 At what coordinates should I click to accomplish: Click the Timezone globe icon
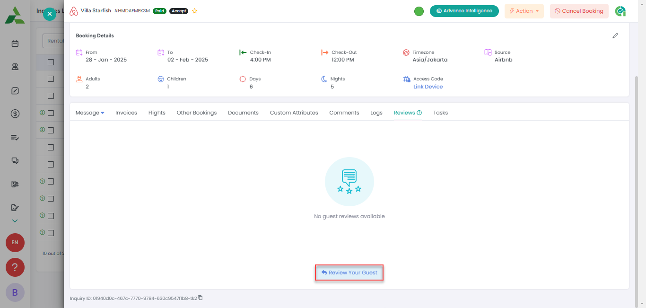(x=406, y=53)
